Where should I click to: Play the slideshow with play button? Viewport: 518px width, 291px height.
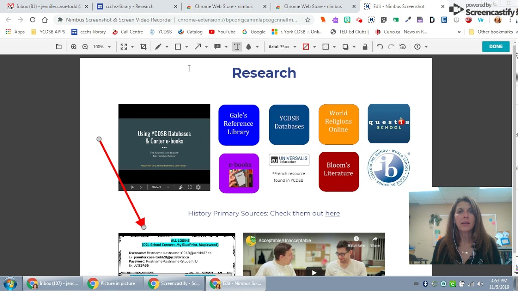132,187
